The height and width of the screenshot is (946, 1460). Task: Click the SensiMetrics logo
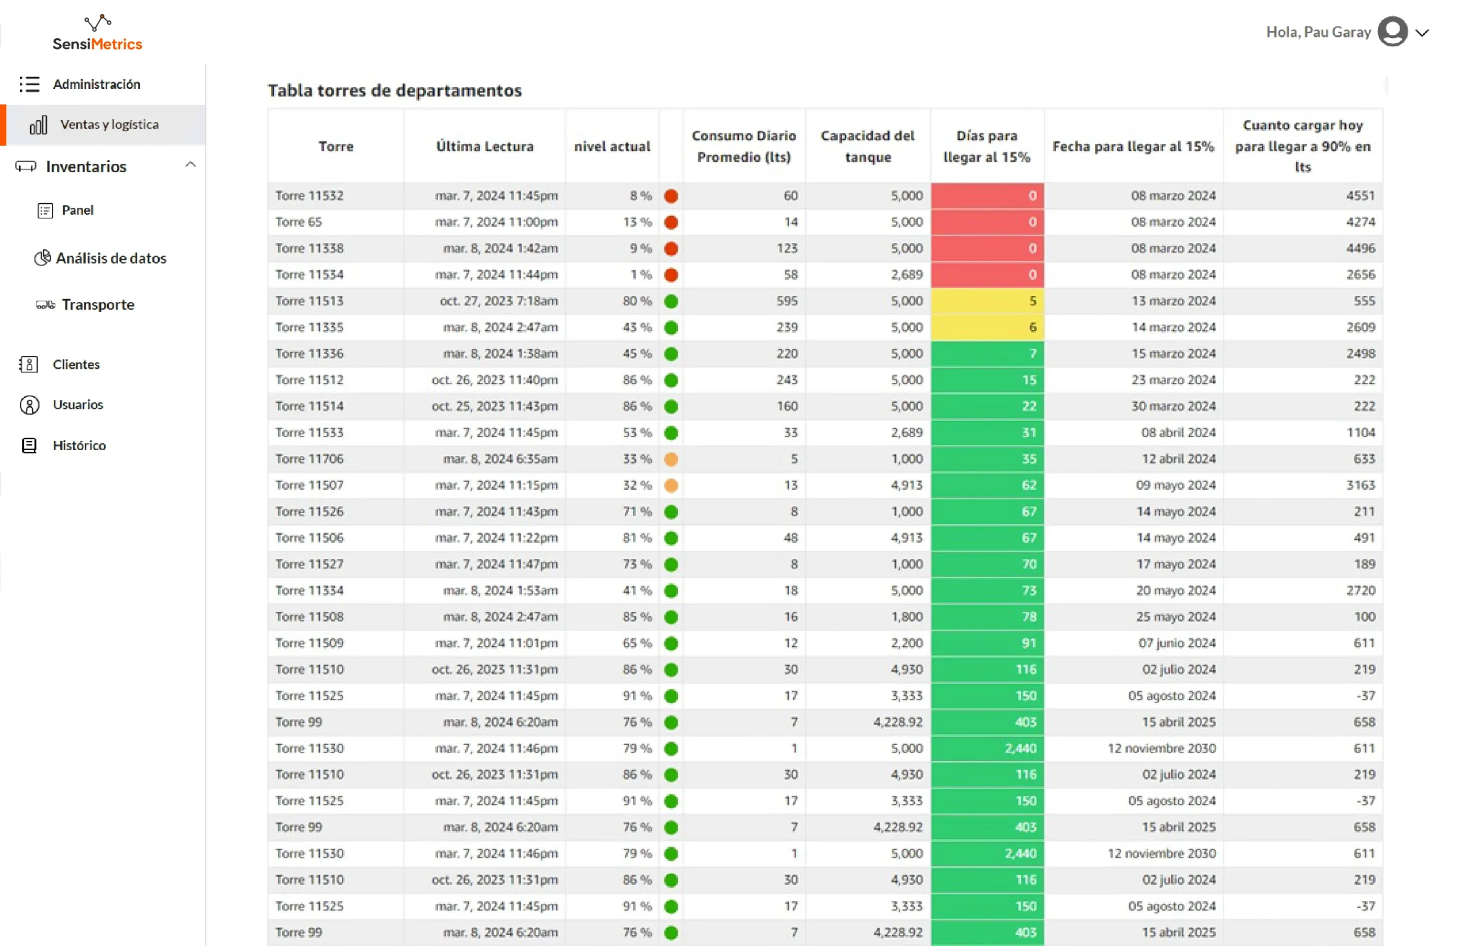click(97, 33)
